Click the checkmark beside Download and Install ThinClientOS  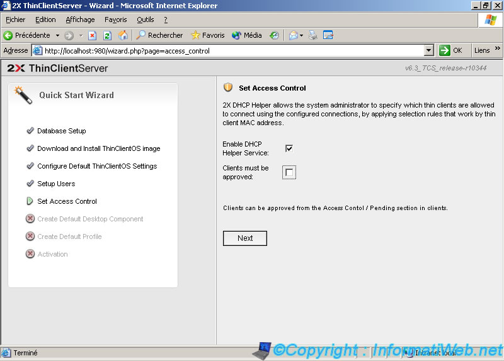[x=30, y=148]
